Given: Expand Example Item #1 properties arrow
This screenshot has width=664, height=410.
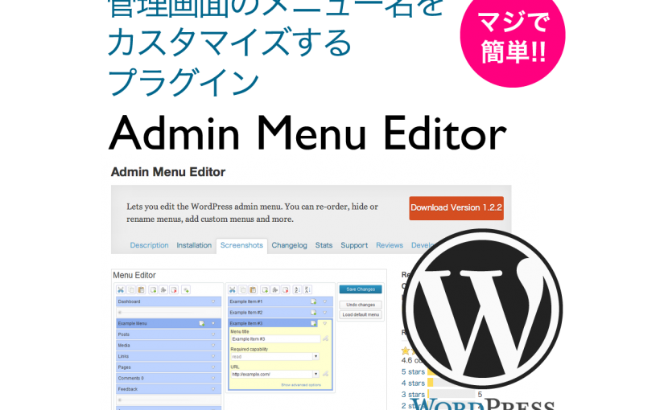Looking at the screenshot, I should (325, 301).
